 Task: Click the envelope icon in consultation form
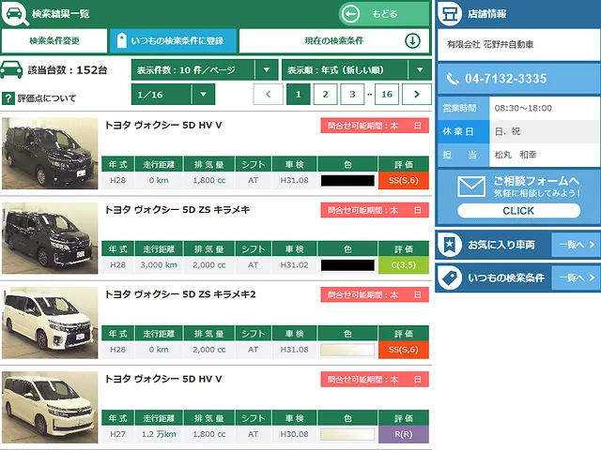(471, 187)
